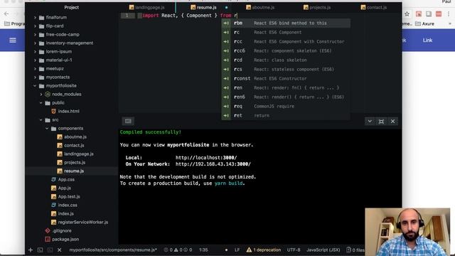Open the linter errors and warnings count
This screenshot has height=256, width=455.
click(x=178, y=250)
